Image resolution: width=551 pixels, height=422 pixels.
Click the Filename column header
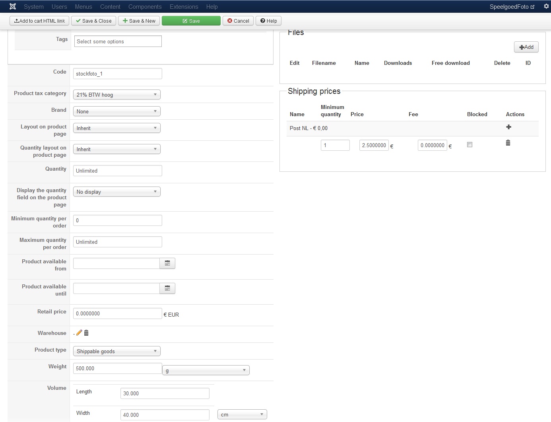point(324,63)
